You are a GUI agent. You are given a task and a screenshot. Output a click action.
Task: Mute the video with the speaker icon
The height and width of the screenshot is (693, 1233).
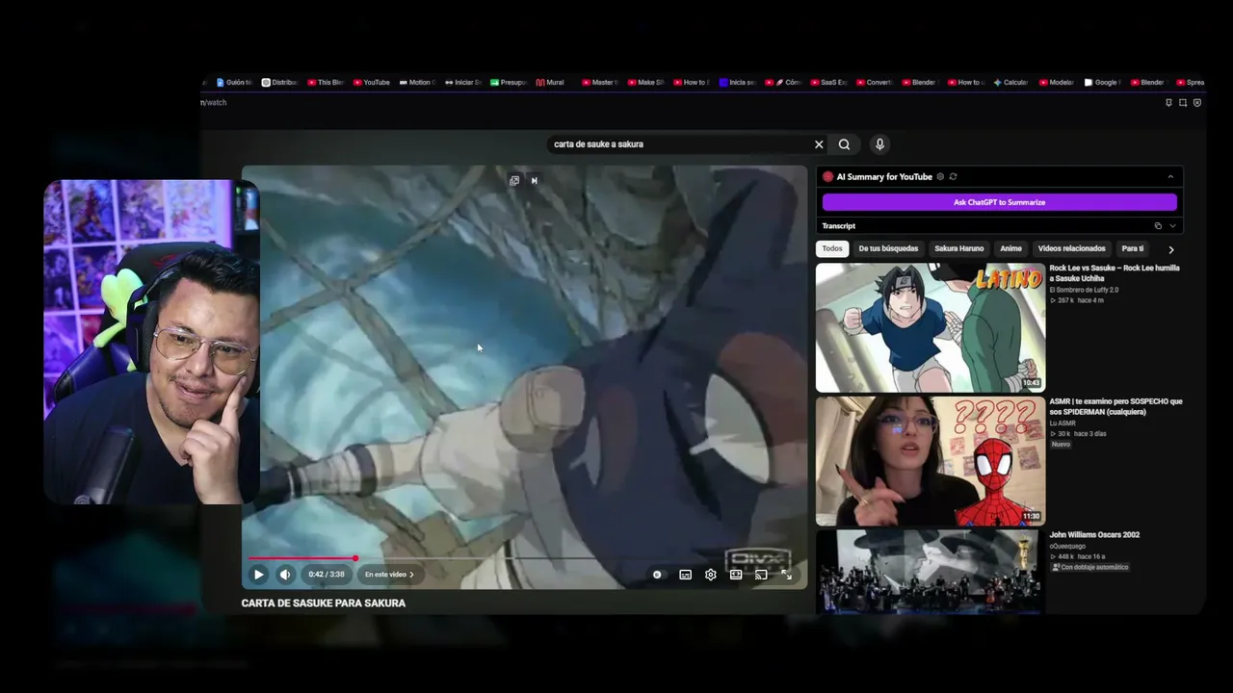point(285,575)
